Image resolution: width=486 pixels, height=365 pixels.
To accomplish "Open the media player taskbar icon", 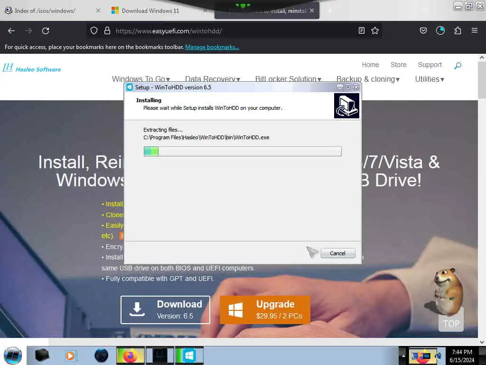I will (70, 355).
